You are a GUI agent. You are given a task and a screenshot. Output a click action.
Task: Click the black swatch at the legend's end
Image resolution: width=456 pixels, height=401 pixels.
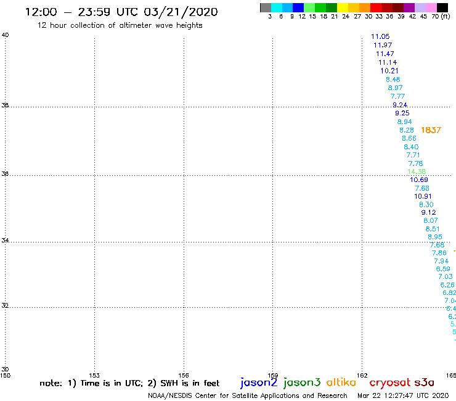[442, 7]
